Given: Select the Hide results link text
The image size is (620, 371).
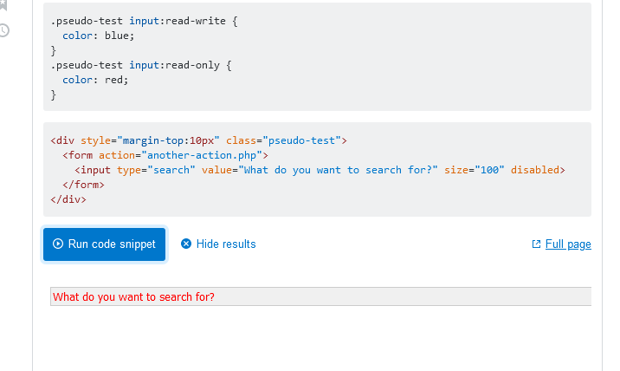Looking at the screenshot, I should (226, 244).
